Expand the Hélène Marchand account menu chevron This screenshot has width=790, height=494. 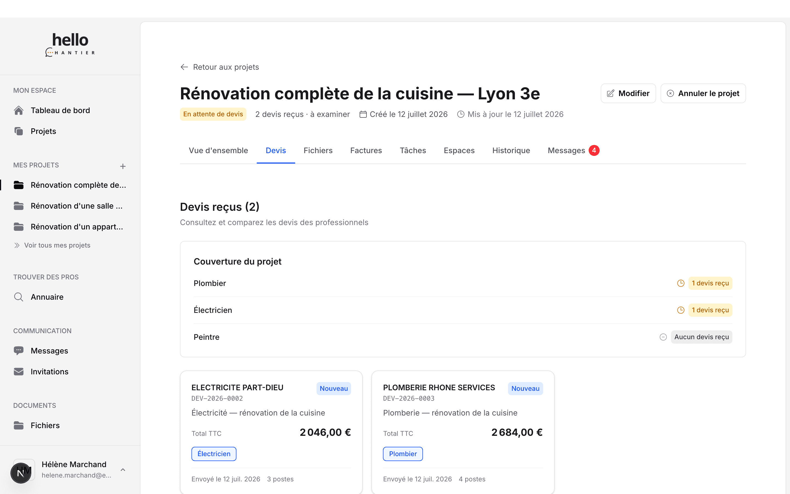pos(123,470)
